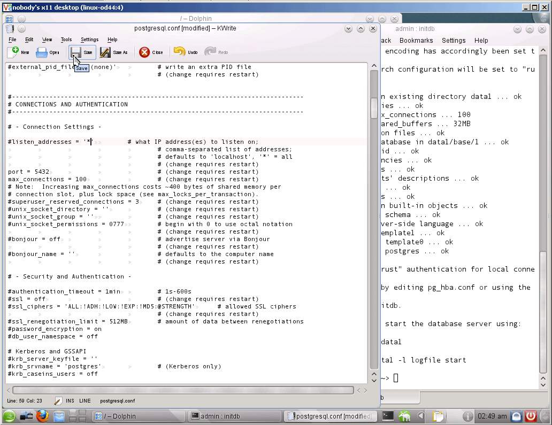Open the Help menu in the terminal window
The height and width of the screenshot is (425, 552).
pos(481,41)
